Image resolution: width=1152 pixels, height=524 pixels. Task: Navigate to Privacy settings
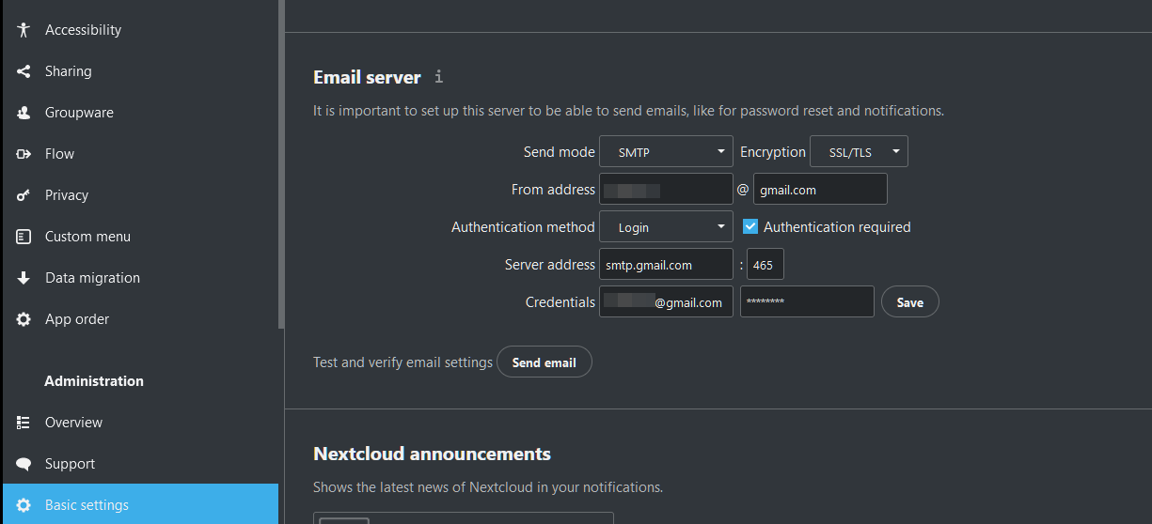140,195
